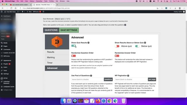The image size is (187, 105).
Task: Click the Use Pool of Questions field
Action: tap(88, 79)
